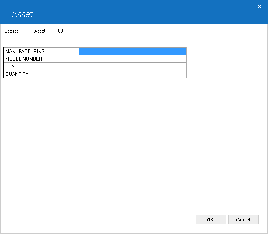Click the Asset: field label

(40, 31)
